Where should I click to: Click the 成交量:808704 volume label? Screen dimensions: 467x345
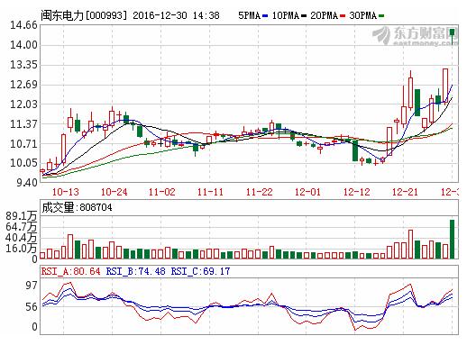coord(77,207)
